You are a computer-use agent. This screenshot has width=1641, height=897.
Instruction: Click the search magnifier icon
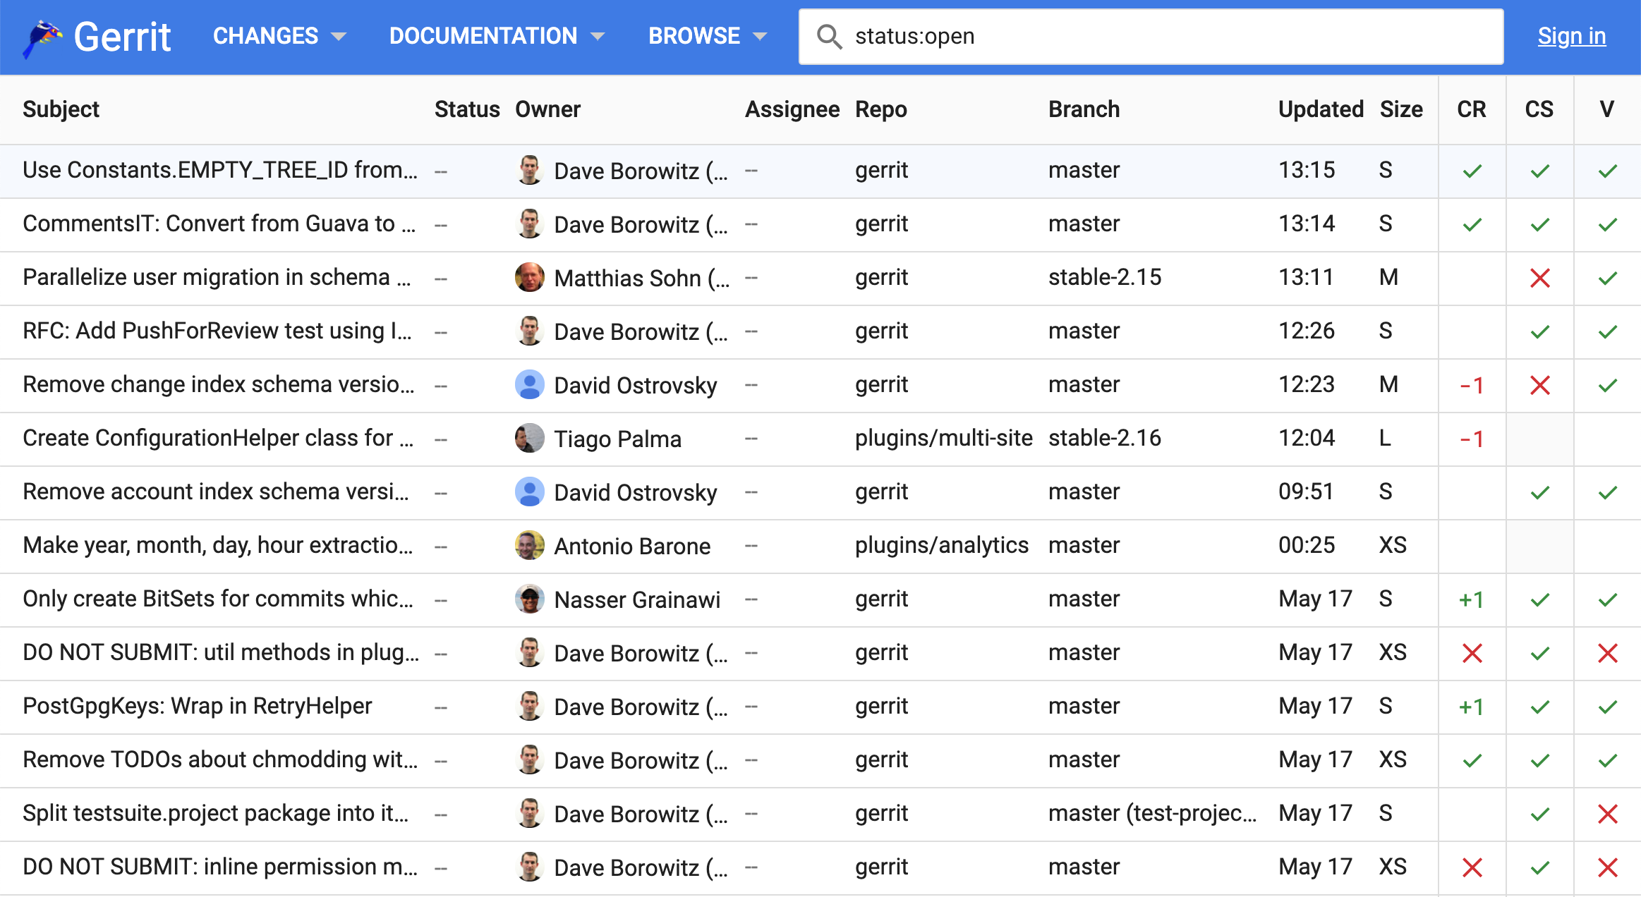pyautogui.click(x=830, y=36)
